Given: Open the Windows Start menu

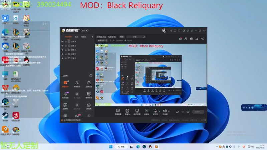Looking at the screenshot, I should 111,147.
